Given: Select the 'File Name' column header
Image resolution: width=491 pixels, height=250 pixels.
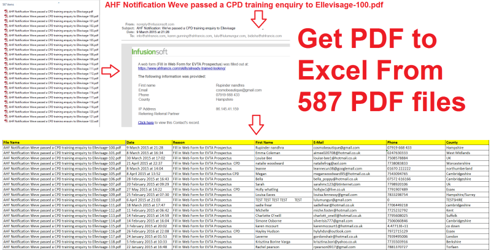Looking at the screenshot, I should pos(12,143).
